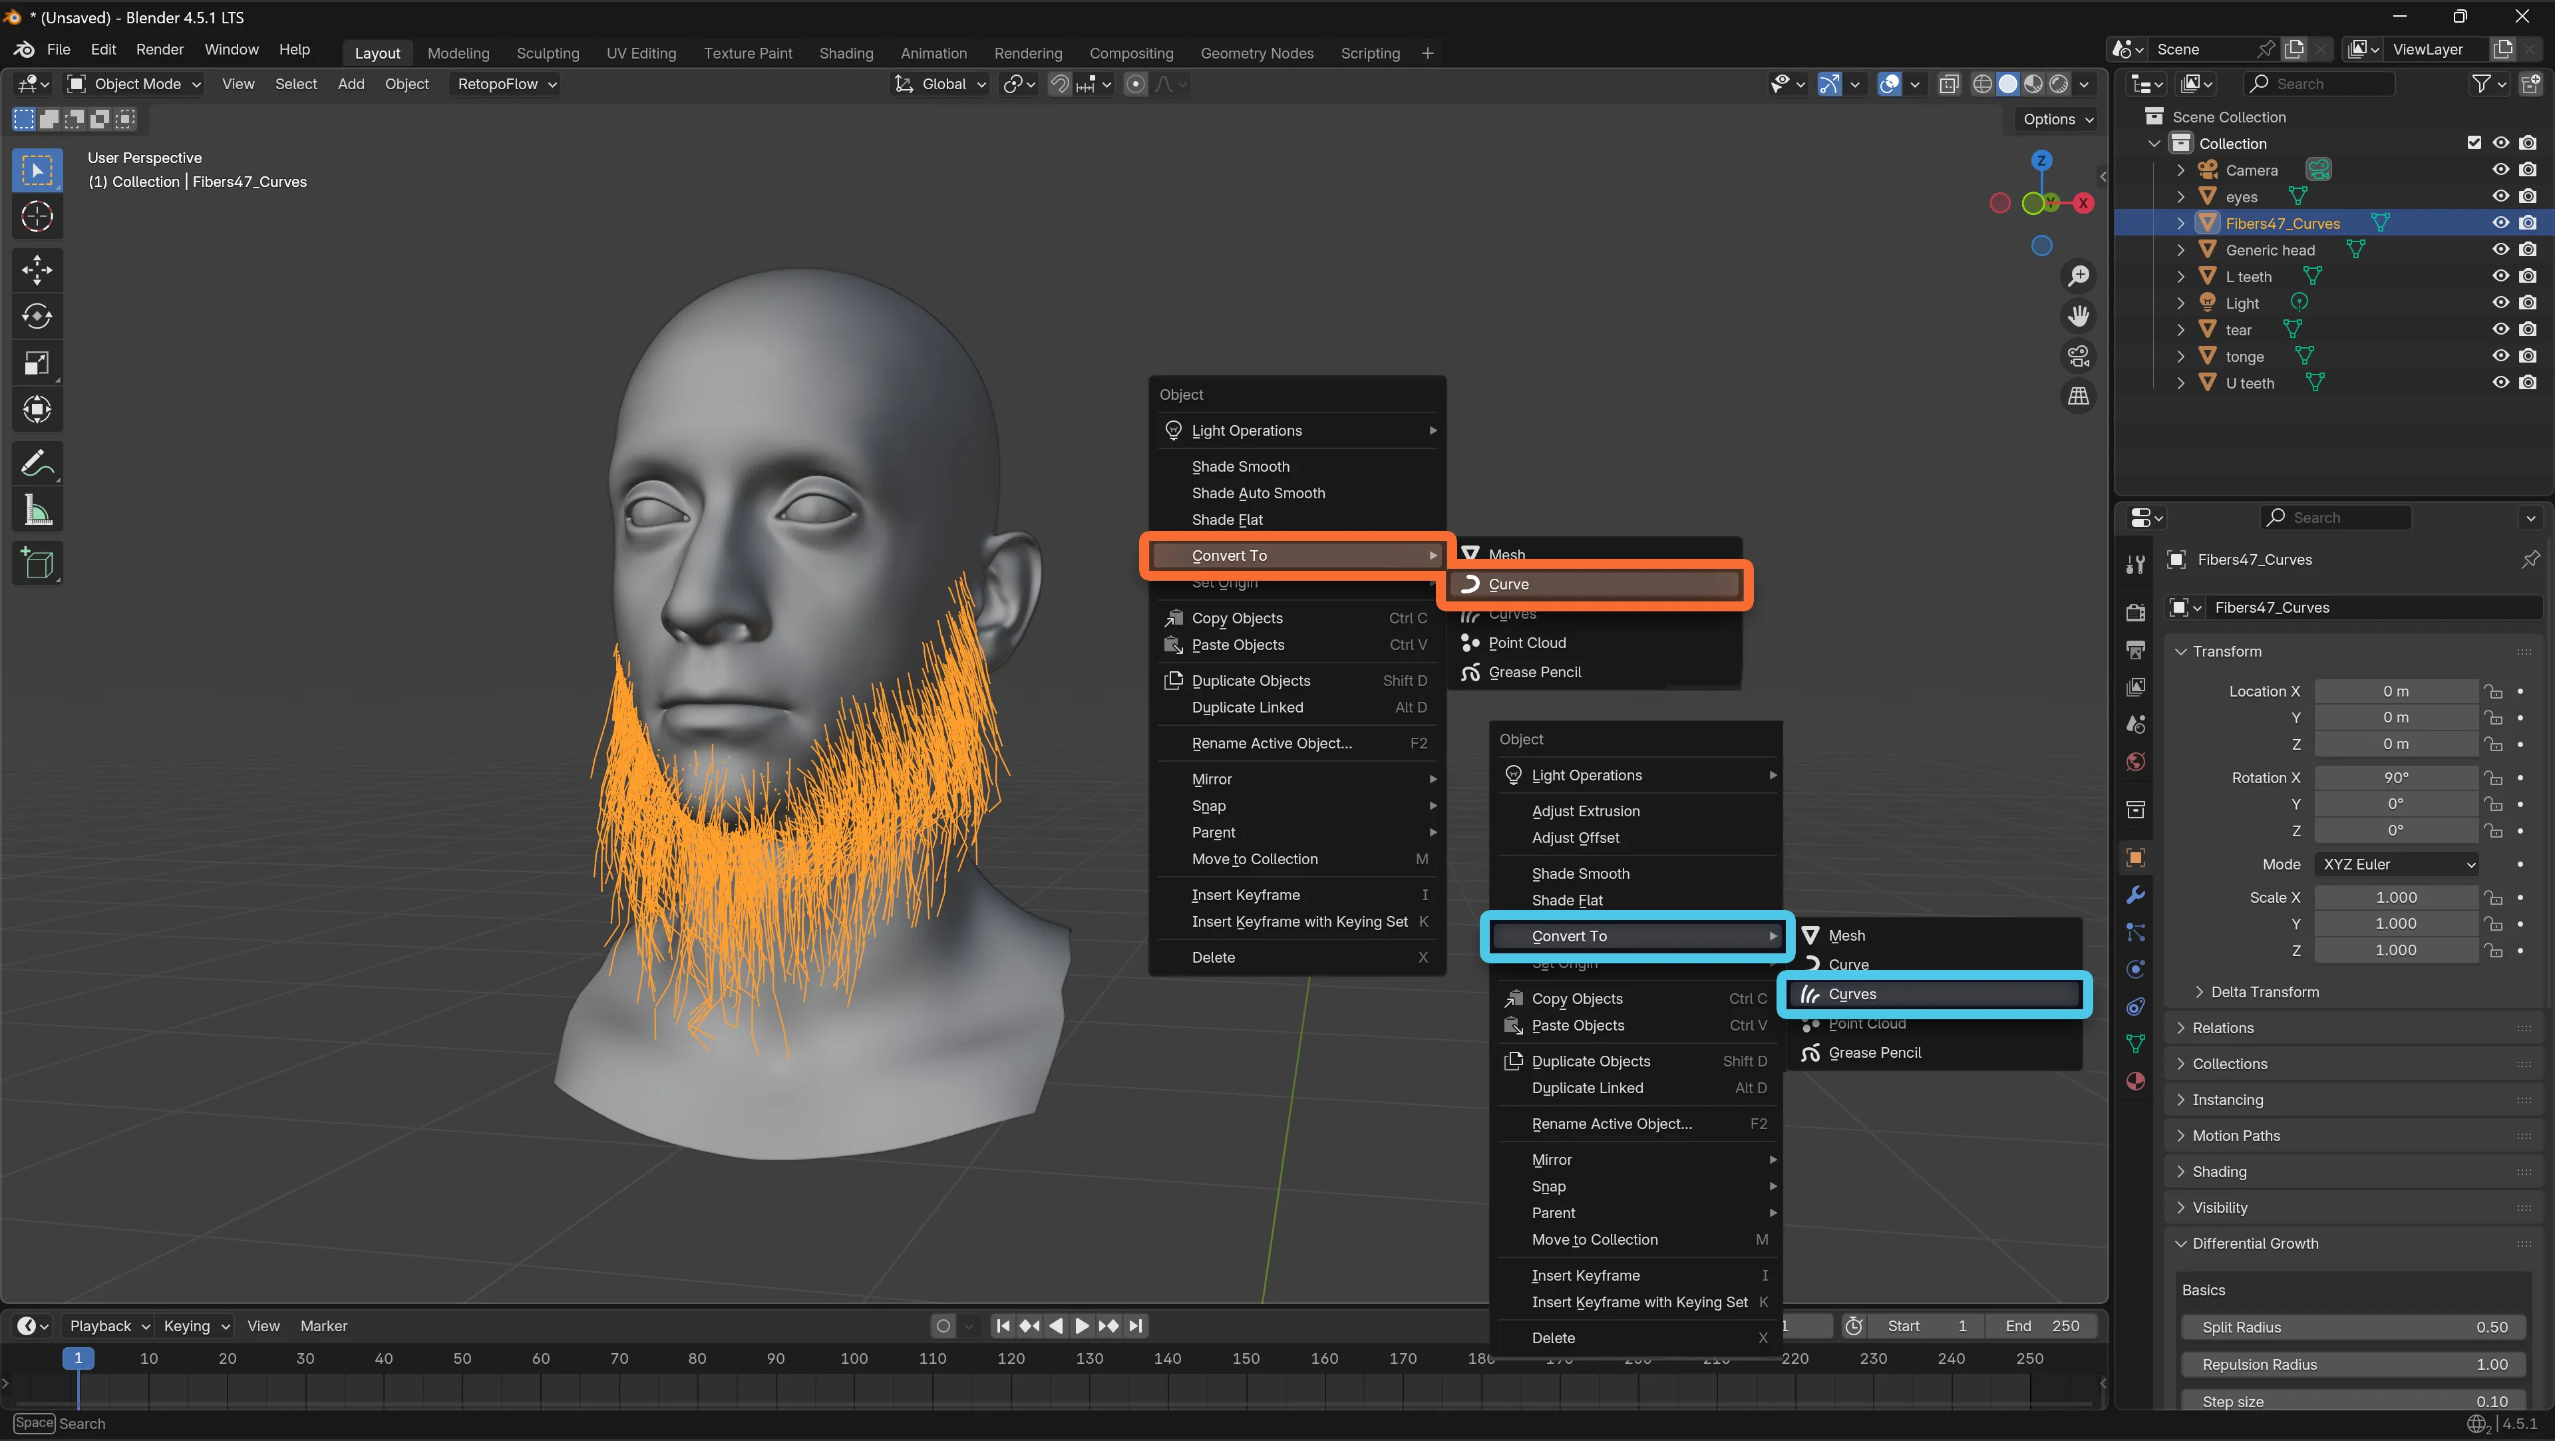Adjust the Repulsion Radius slider
The width and height of the screenshot is (2555, 1441).
point(2353,1366)
